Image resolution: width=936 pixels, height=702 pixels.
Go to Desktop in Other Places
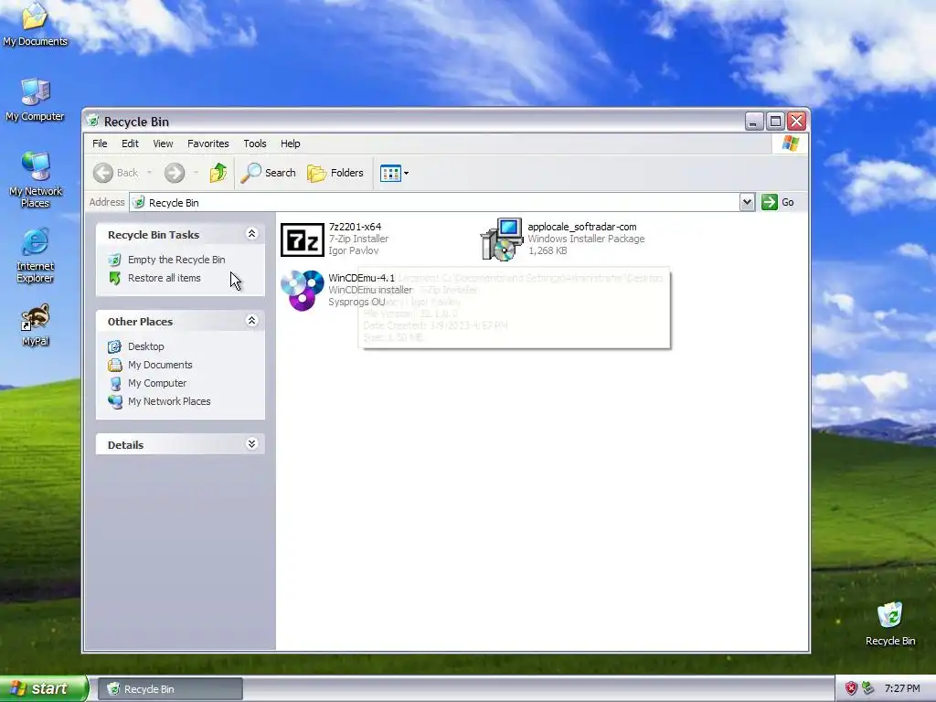[145, 346]
